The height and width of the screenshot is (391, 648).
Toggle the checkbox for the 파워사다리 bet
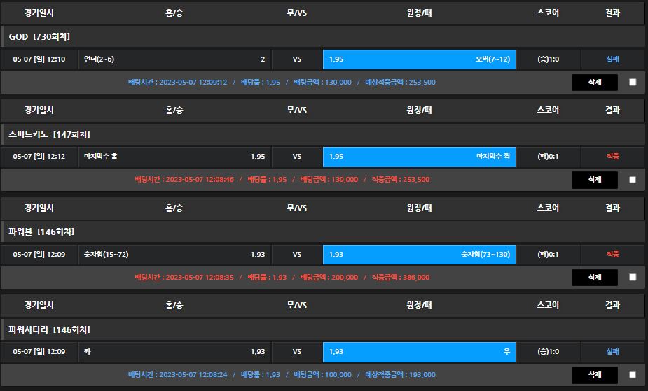point(633,375)
